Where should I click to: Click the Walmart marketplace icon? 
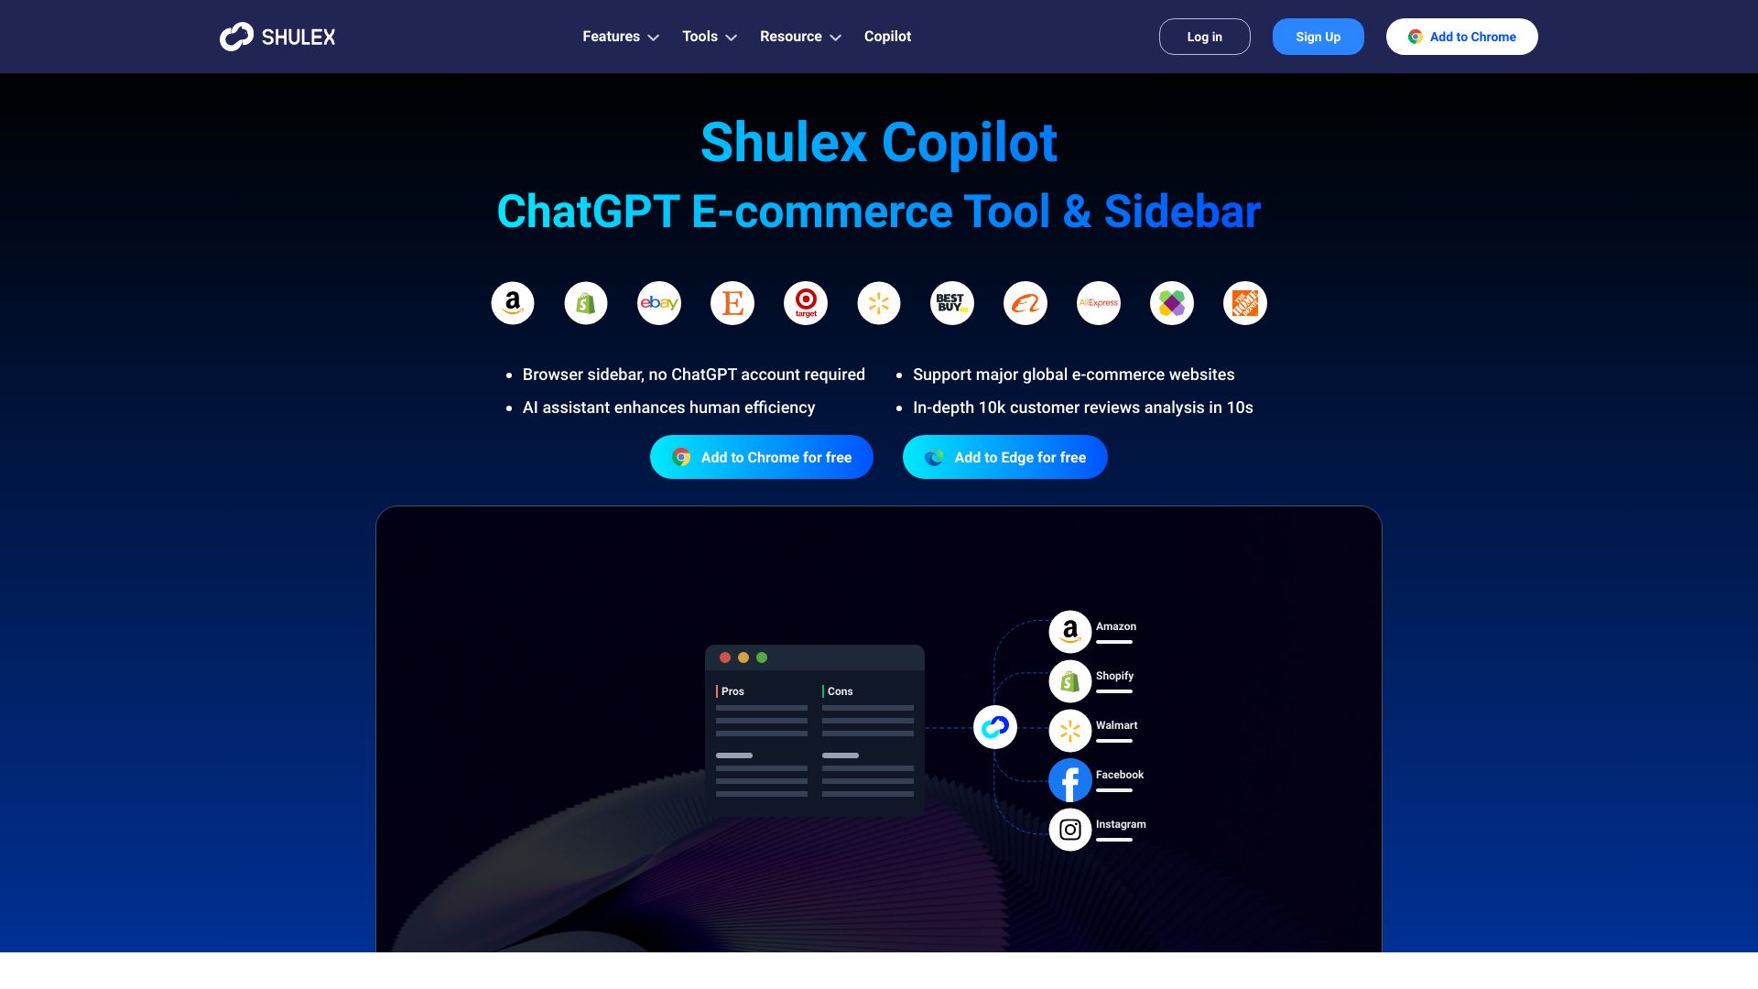(879, 303)
